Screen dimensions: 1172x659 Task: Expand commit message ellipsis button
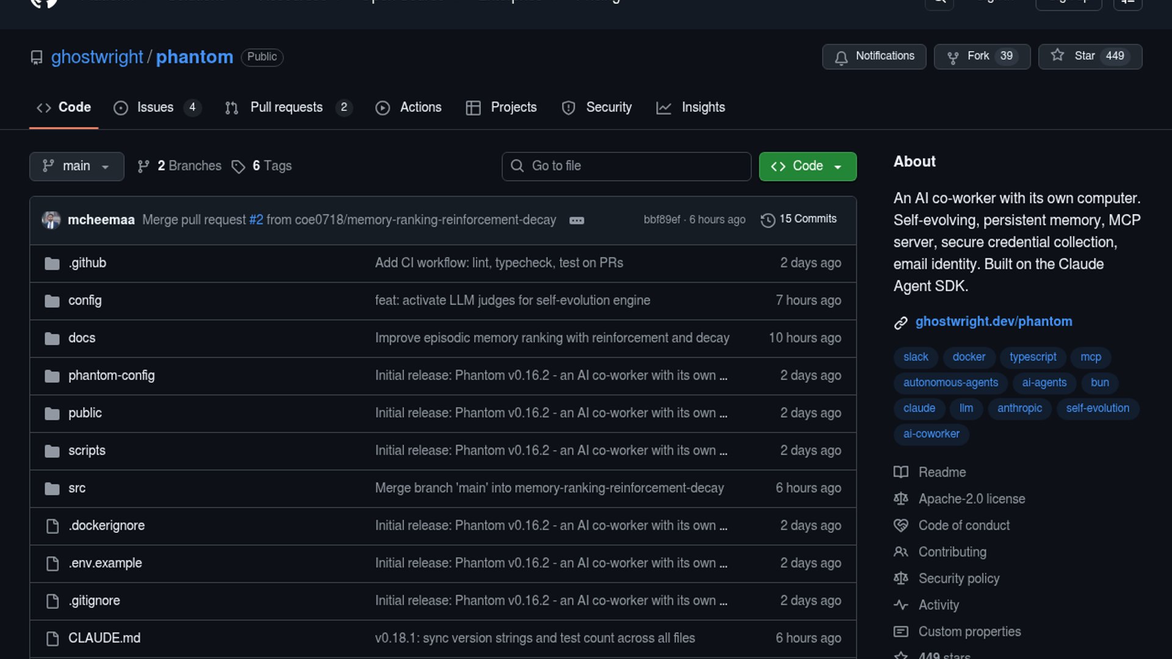[576, 220]
